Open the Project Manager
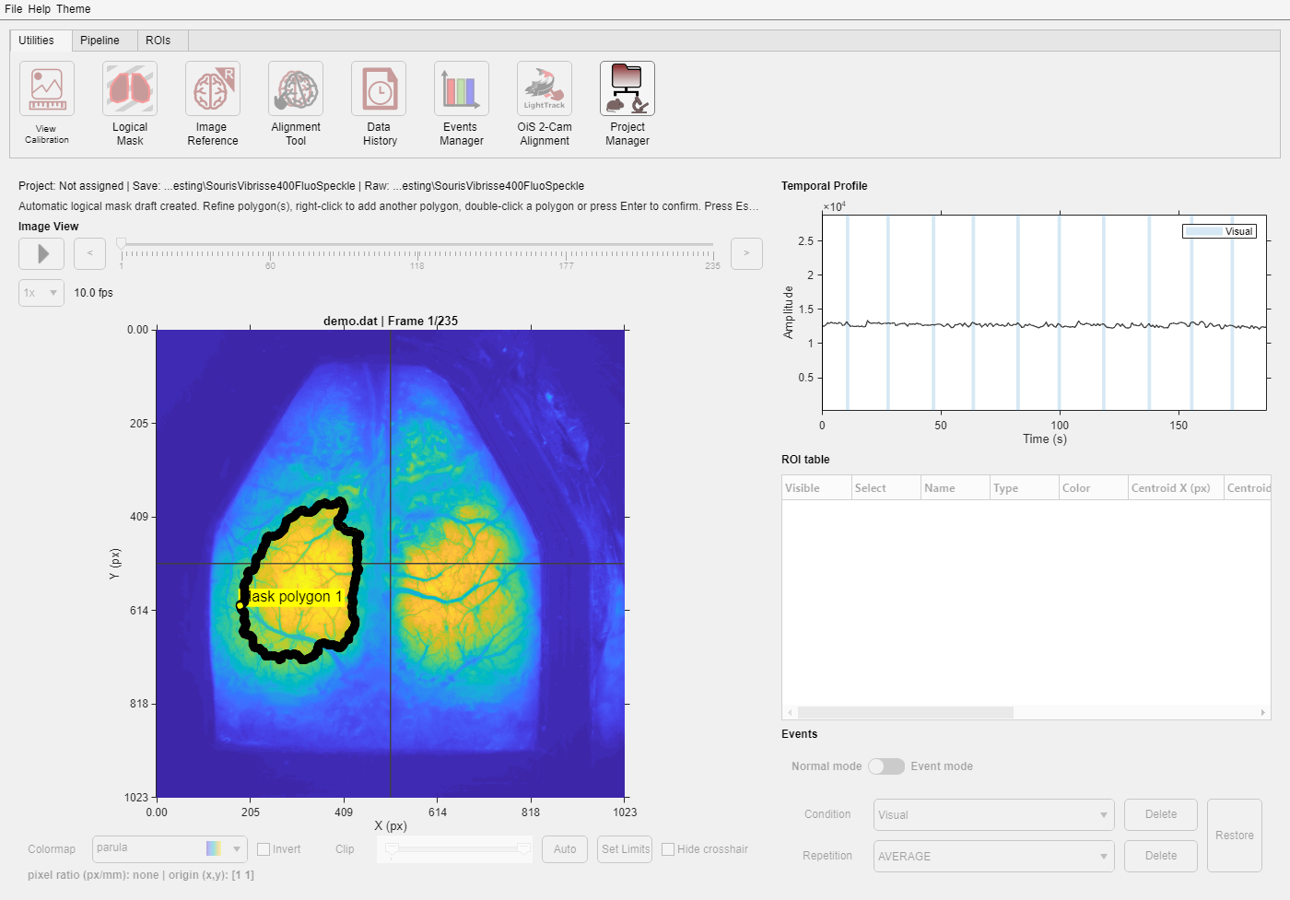The height and width of the screenshot is (900, 1290). (x=627, y=88)
